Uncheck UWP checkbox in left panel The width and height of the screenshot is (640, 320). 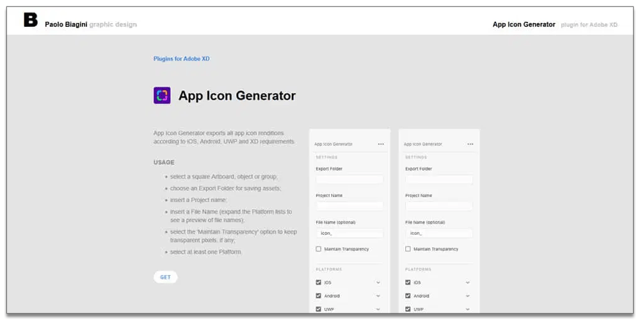click(x=318, y=309)
